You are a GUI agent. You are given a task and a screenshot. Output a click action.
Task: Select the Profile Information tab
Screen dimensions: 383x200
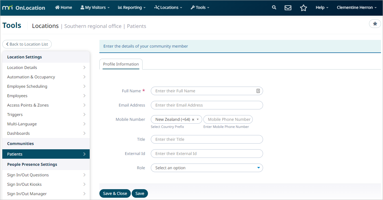point(121,64)
